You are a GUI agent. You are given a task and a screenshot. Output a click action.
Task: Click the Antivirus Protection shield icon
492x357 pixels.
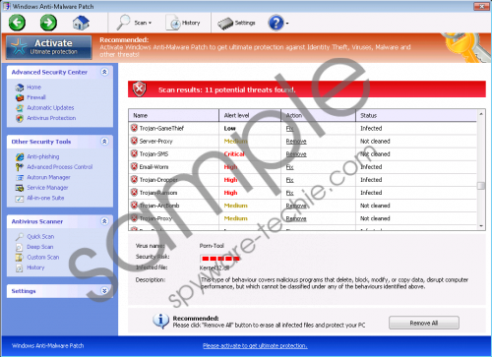[x=20, y=118]
